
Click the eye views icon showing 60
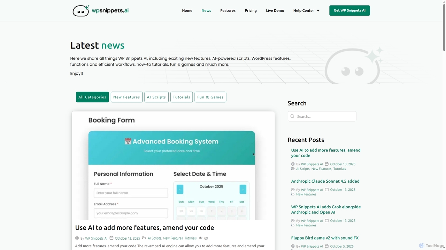coord(201,238)
